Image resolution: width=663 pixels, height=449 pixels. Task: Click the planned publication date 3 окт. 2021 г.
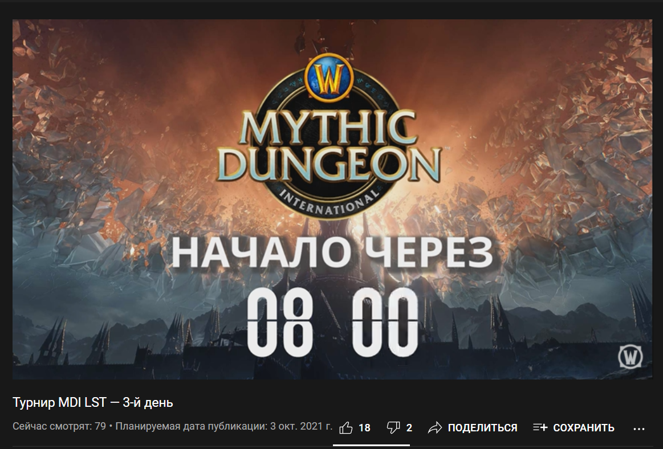pos(302,426)
